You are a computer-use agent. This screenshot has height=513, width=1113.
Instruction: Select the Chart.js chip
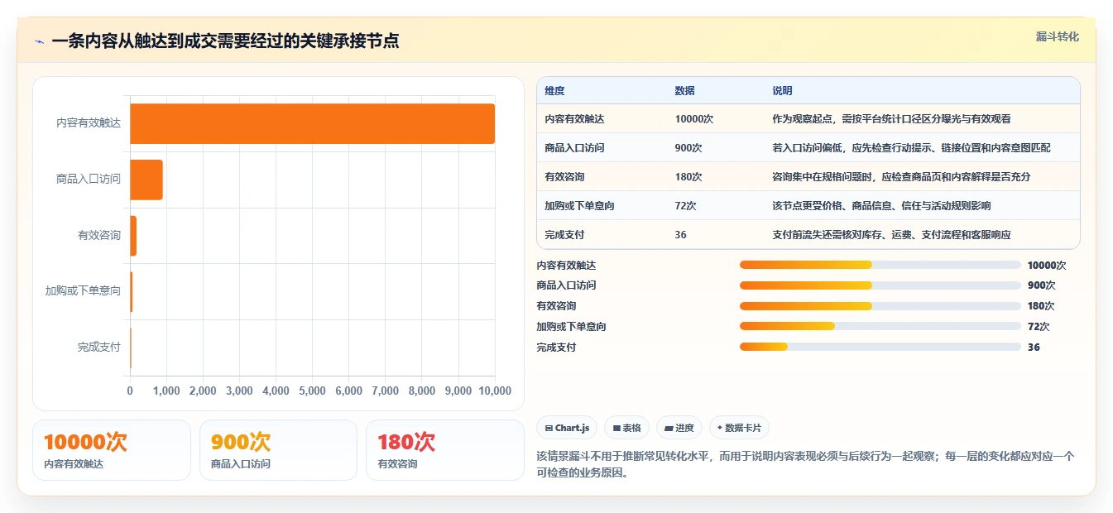point(567,428)
